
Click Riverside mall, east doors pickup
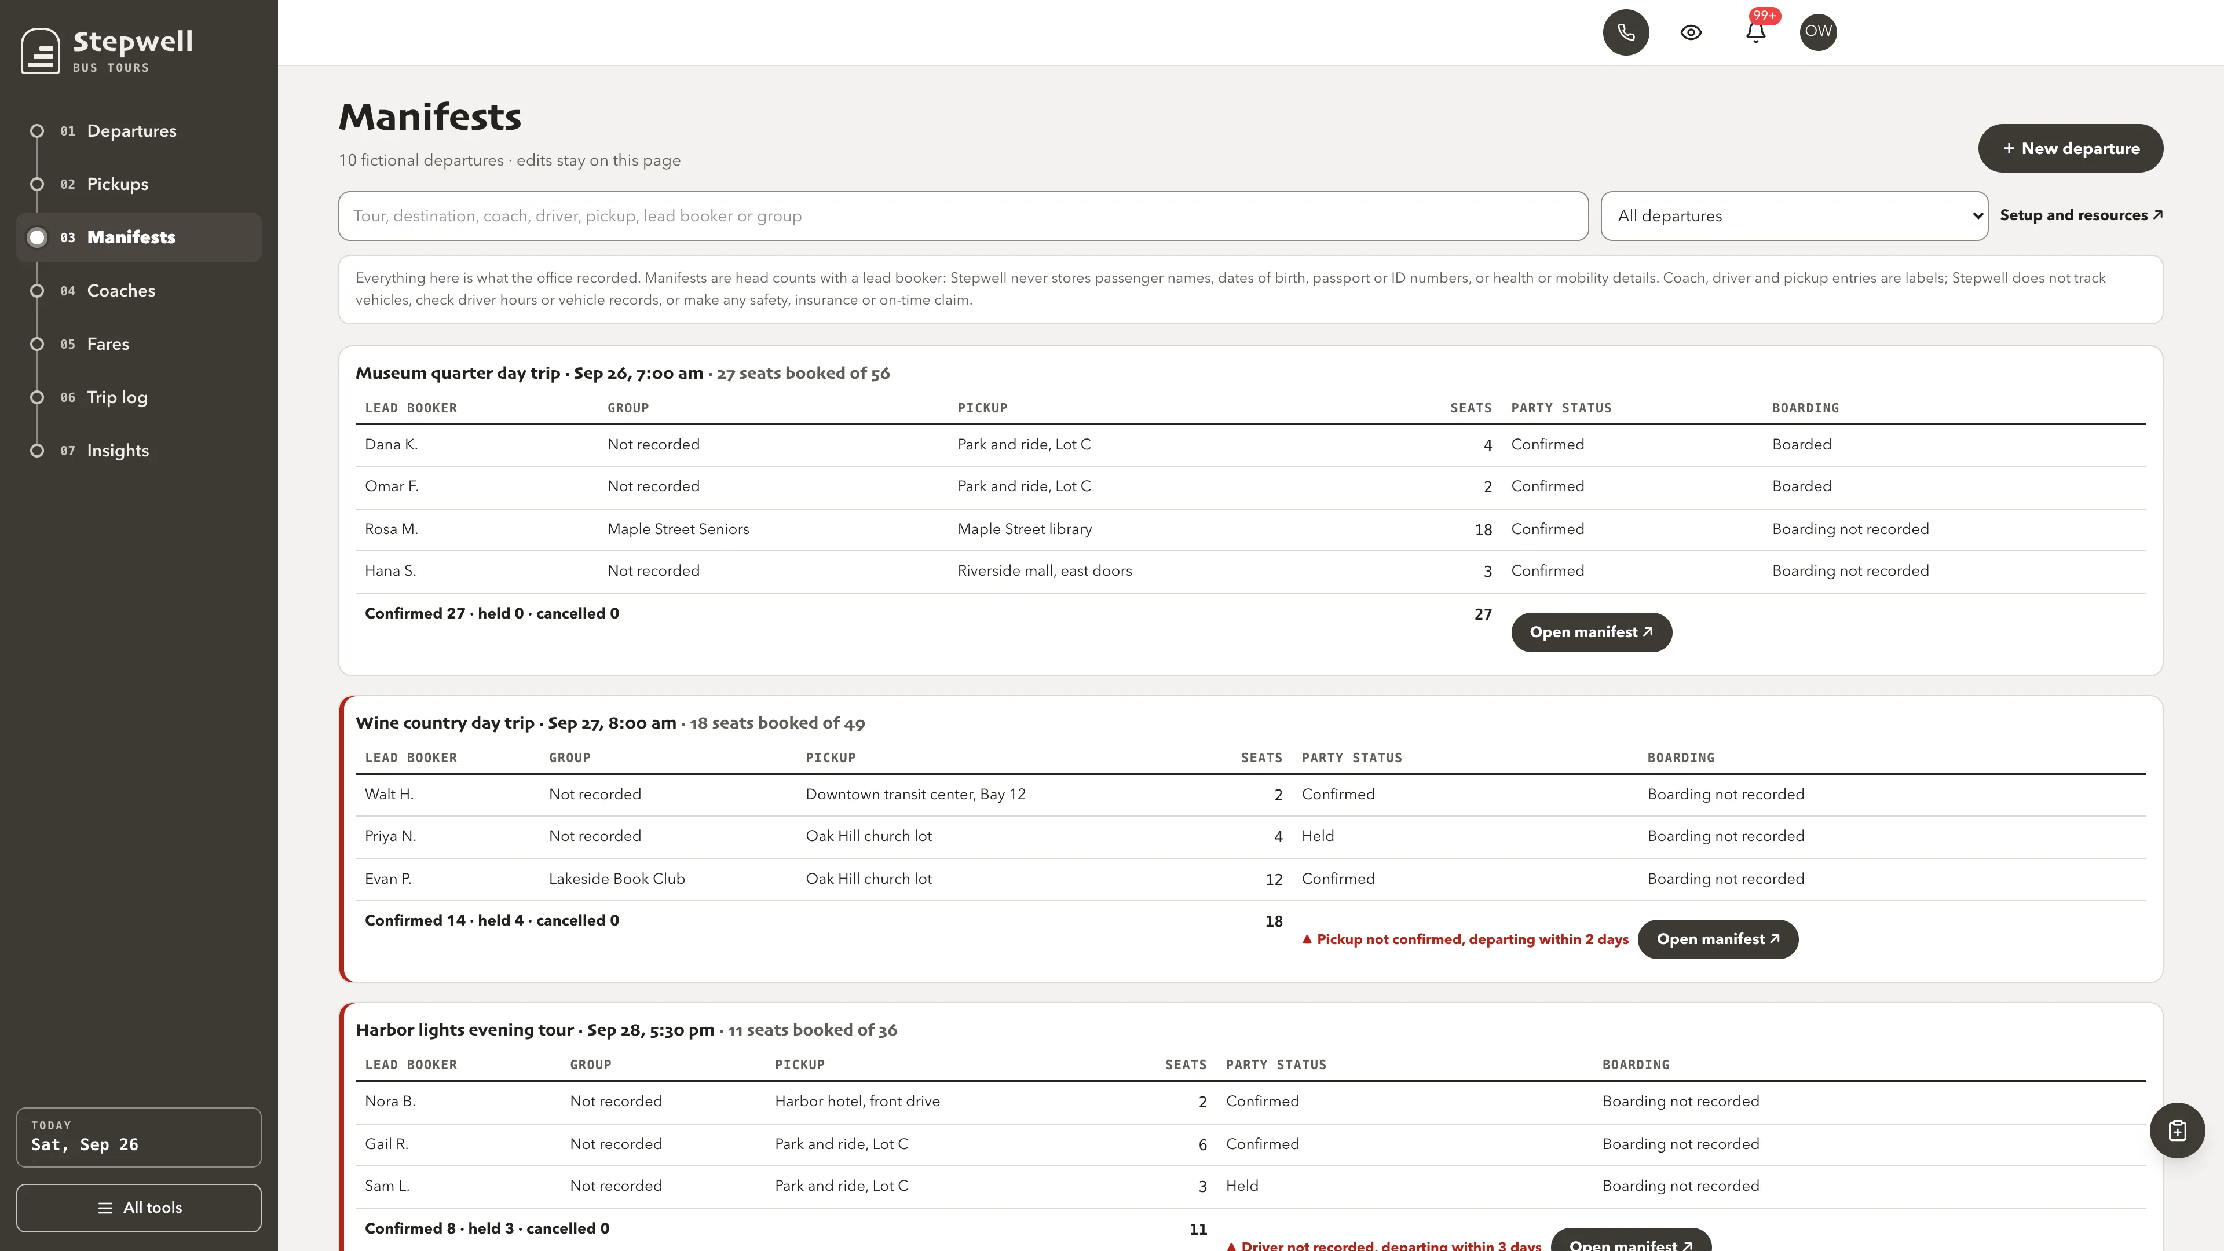click(x=1044, y=570)
